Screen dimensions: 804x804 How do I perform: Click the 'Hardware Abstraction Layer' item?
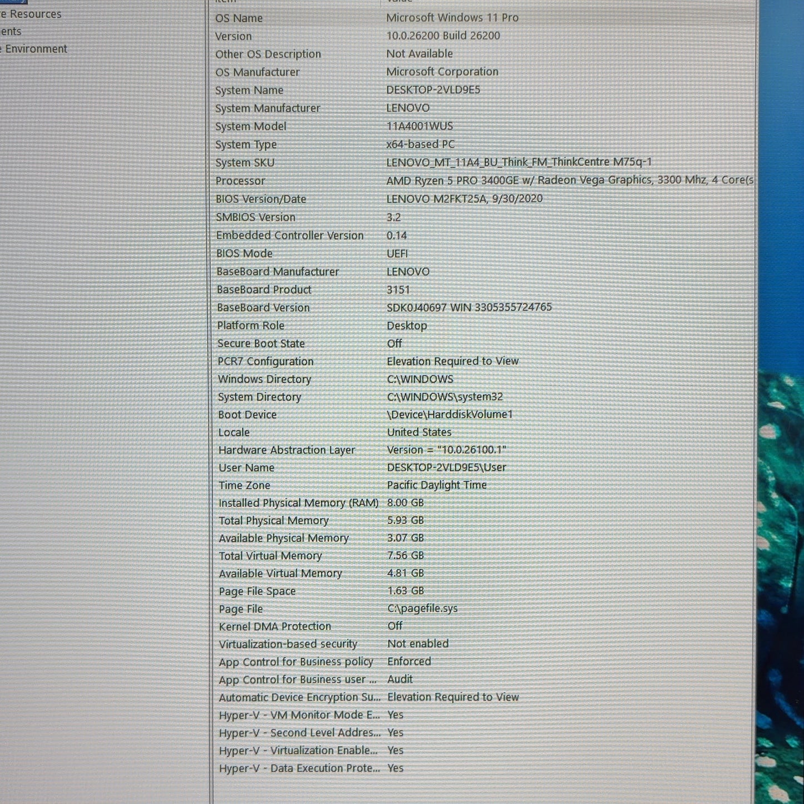tap(287, 450)
